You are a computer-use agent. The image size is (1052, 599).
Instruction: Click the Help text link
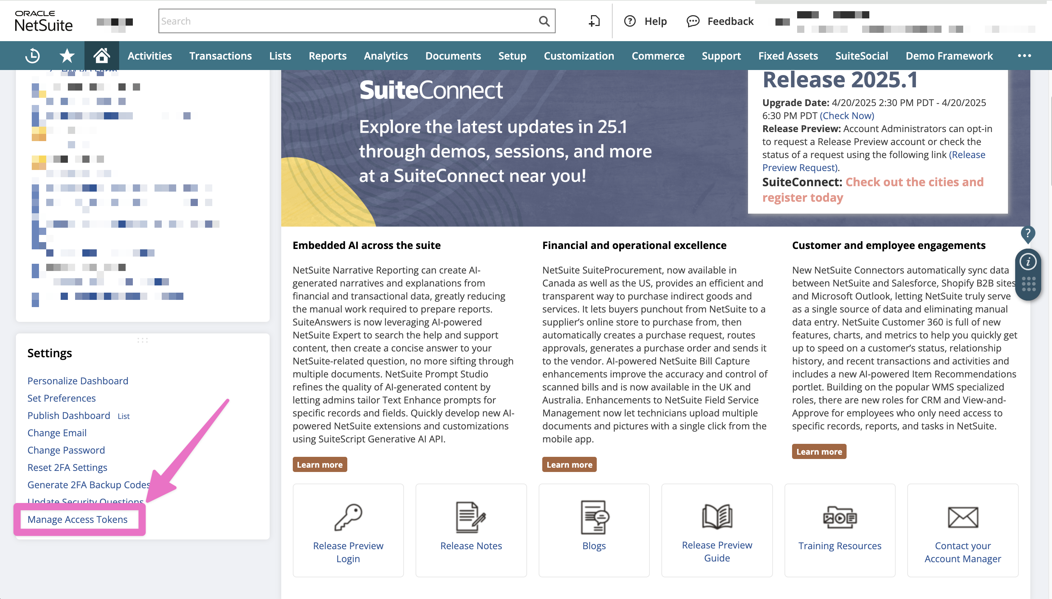pyautogui.click(x=655, y=21)
